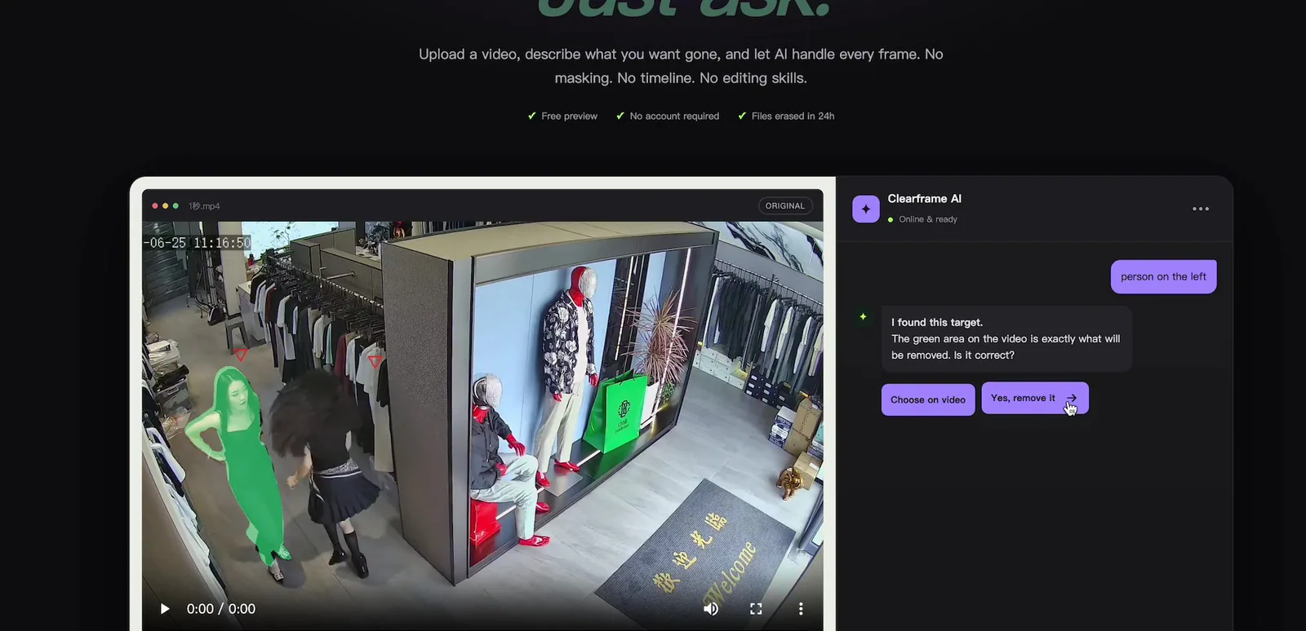Click the ORIGINAL badge on the video
1306x631 pixels.
click(x=785, y=205)
